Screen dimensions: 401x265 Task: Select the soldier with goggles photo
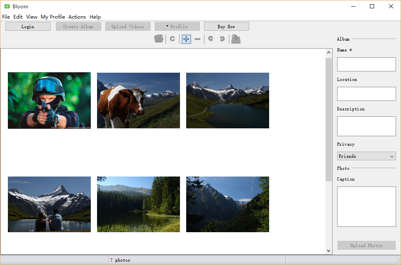[x=49, y=101]
